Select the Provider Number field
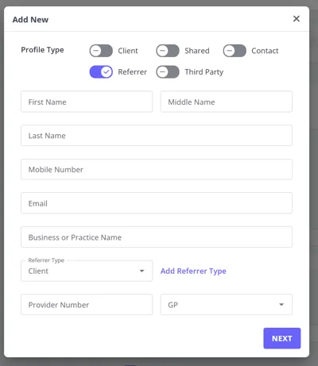This screenshot has width=318, height=366. point(87,305)
